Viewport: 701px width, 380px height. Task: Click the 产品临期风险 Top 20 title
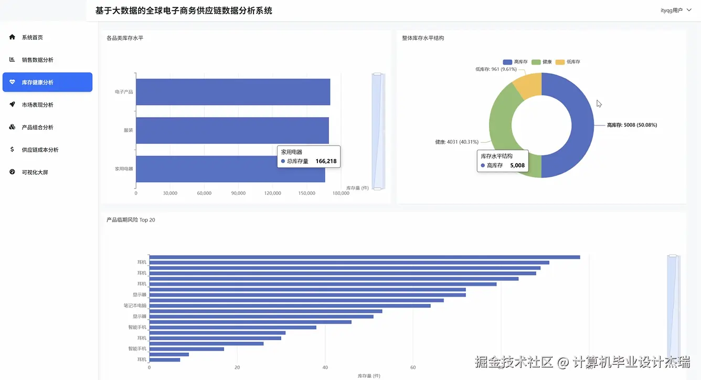coord(131,220)
